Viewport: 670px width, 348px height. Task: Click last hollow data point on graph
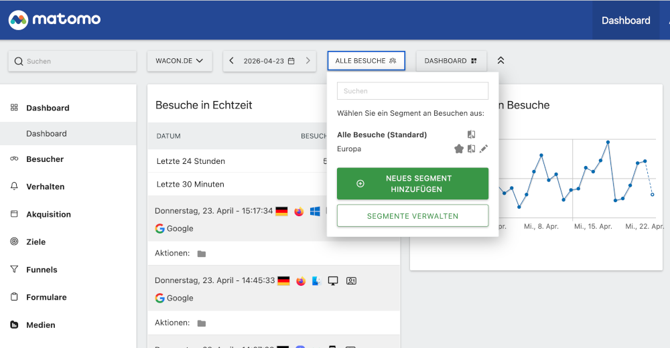652,194
